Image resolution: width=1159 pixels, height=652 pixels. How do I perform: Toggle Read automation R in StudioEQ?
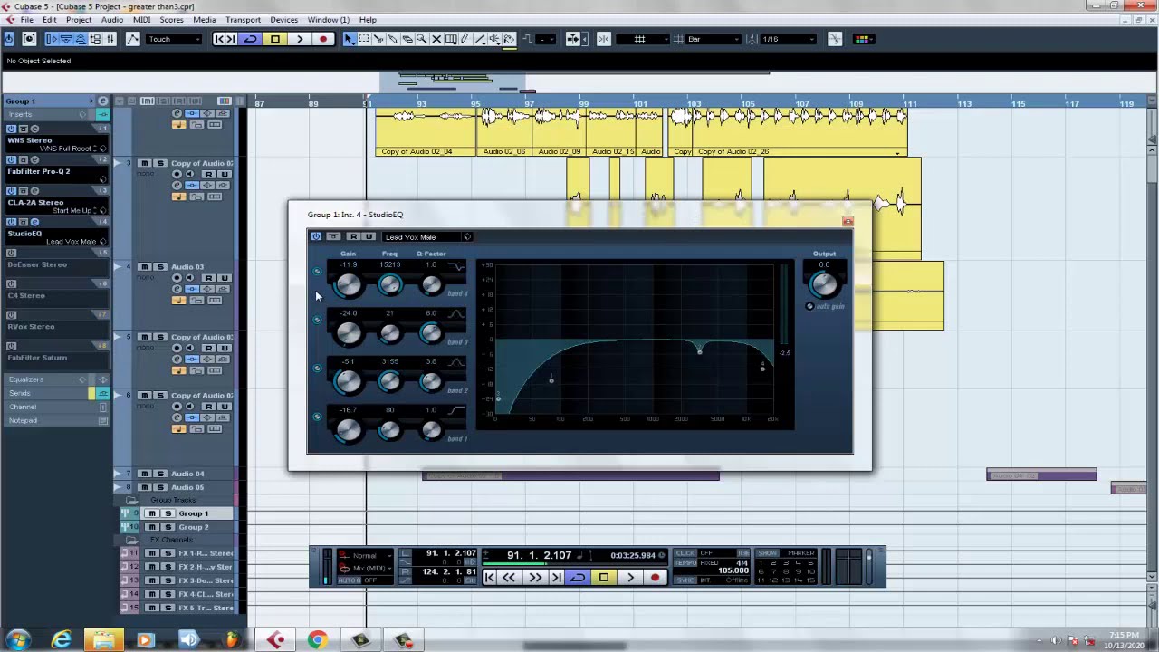click(x=354, y=236)
